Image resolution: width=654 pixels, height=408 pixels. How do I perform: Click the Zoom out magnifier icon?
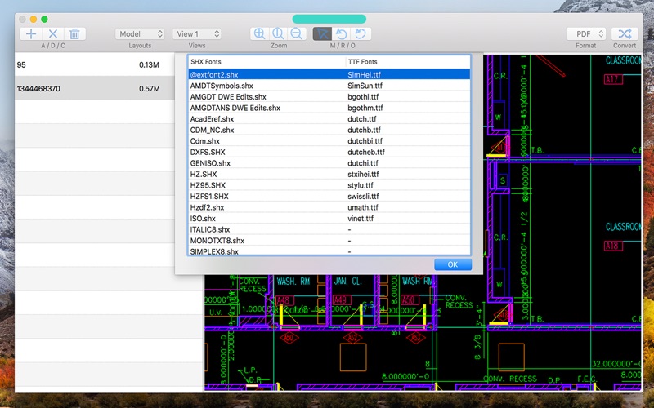(x=296, y=33)
